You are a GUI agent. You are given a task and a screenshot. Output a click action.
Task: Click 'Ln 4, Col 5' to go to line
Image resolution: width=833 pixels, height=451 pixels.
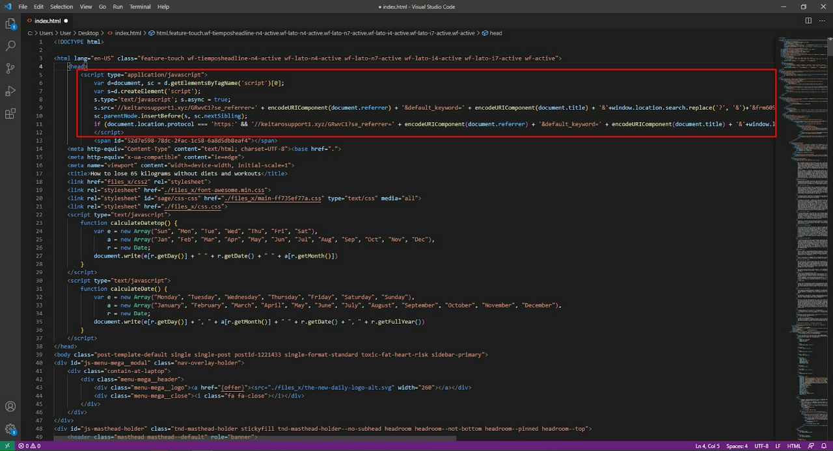click(707, 446)
